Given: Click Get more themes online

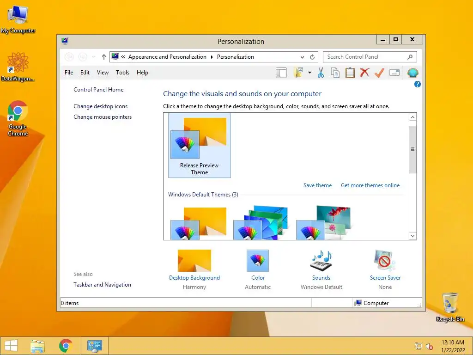Looking at the screenshot, I should coord(370,185).
